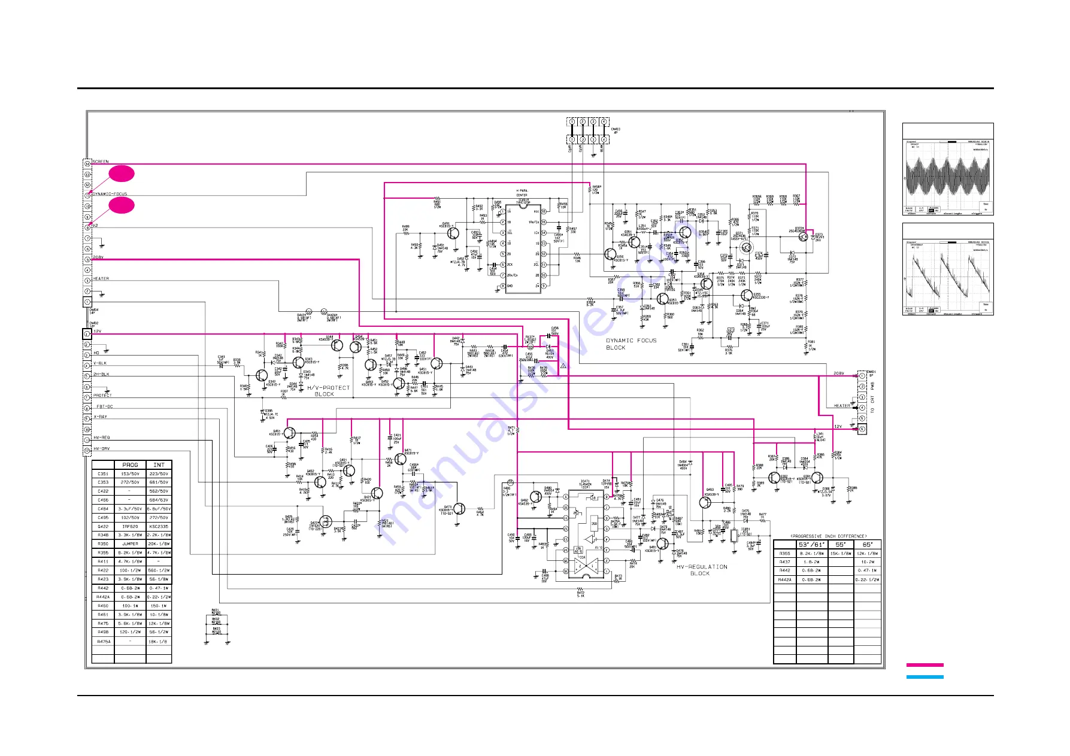Screen dimensions: 1070x756
Task: Click pin 1 of the CN403 connector
Action: [572, 122]
